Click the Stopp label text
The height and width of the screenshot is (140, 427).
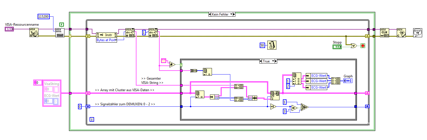[x=337, y=42]
